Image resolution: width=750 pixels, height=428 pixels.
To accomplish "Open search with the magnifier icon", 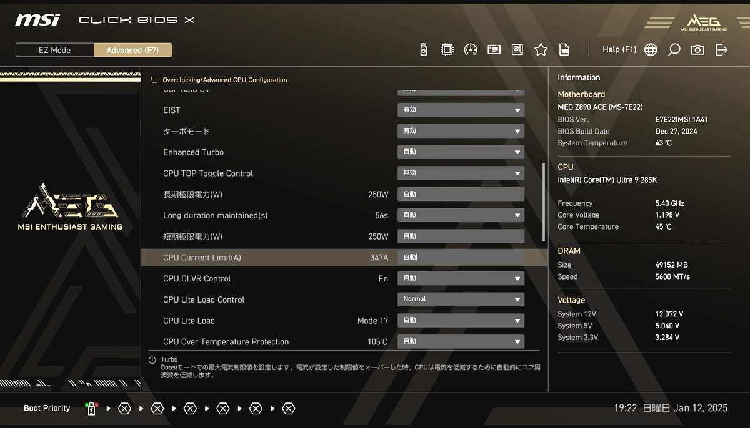I will (674, 50).
